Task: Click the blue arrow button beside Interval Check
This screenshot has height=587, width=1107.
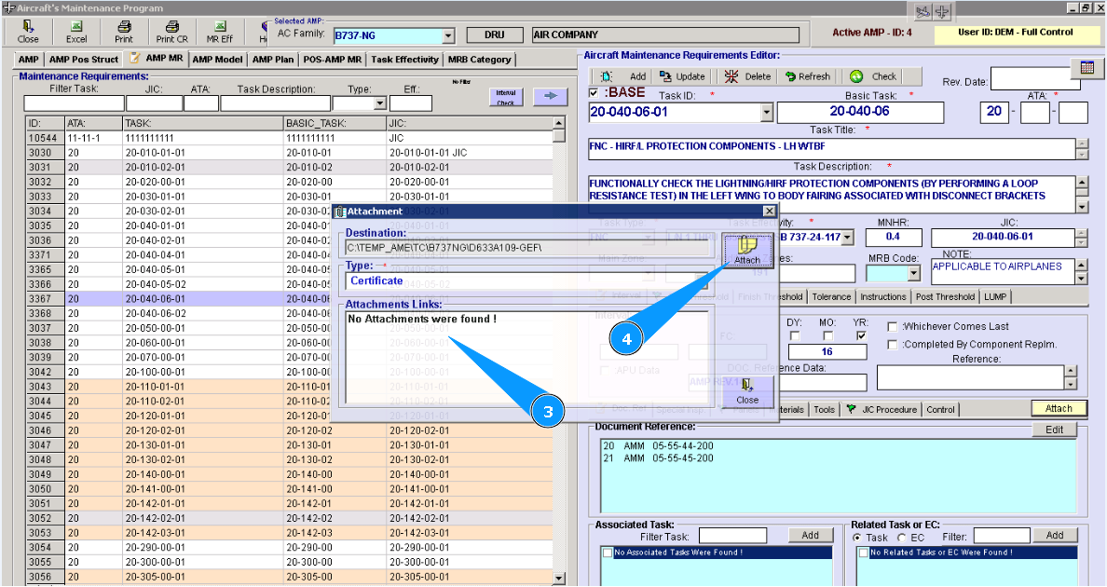Action: click(x=550, y=96)
